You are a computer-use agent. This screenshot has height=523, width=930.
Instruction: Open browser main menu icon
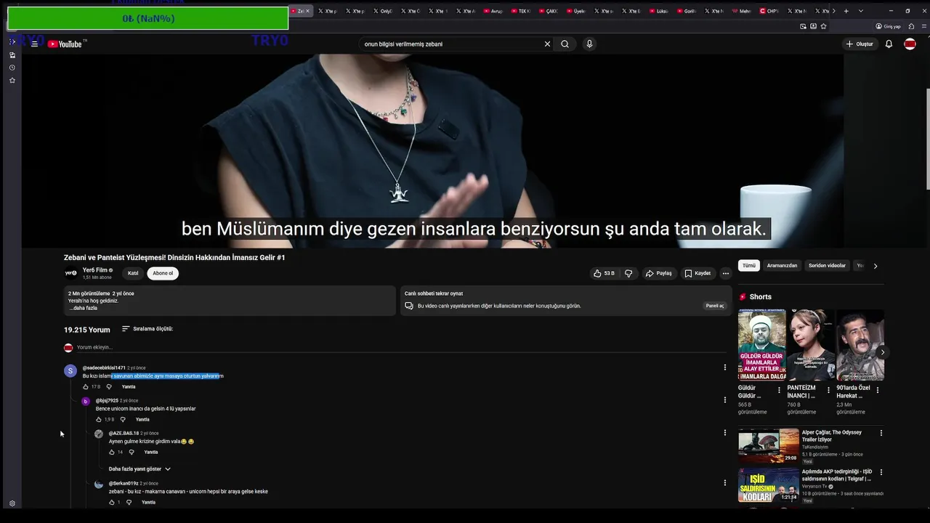[x=923, y=26]
